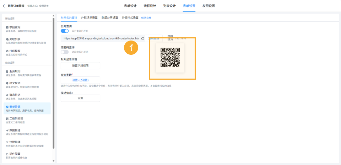Image resolution: width=341 pixels, height=165 pixels.
Task: Open 二维码标签 in the sidebar
Action: pyautogui.click(x=27, y=120)
